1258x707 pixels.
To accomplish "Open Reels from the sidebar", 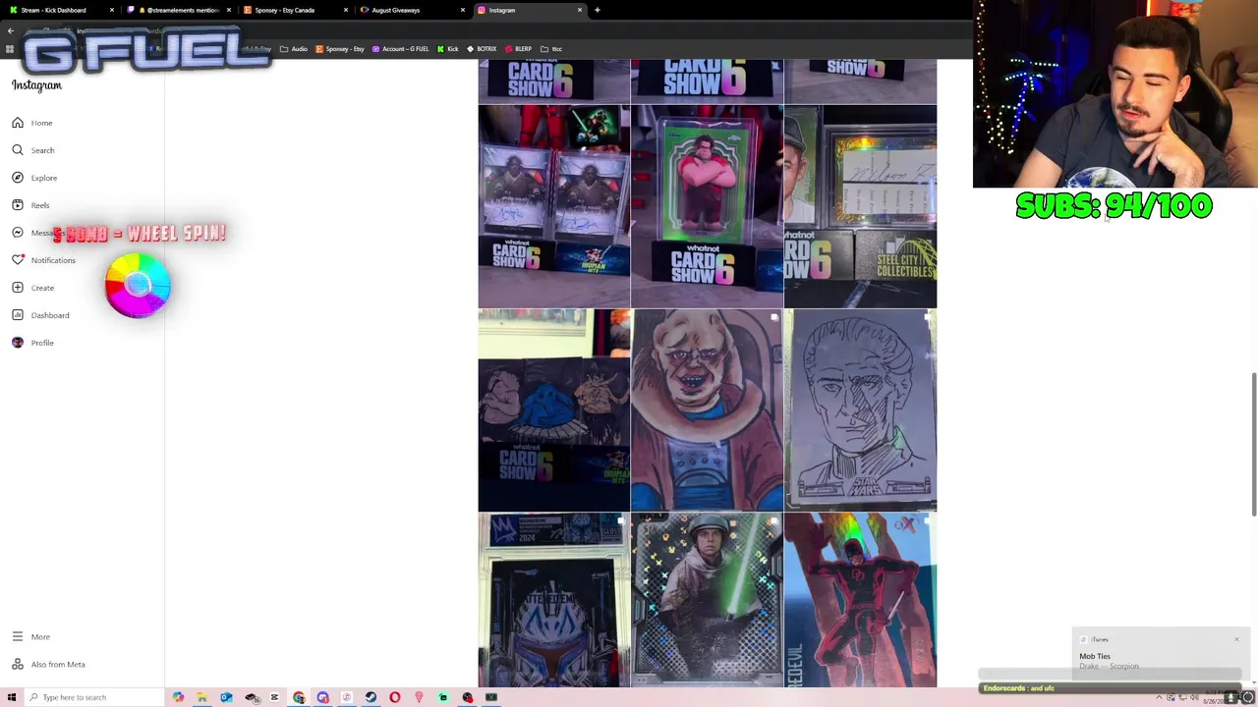I will (29, 205).
